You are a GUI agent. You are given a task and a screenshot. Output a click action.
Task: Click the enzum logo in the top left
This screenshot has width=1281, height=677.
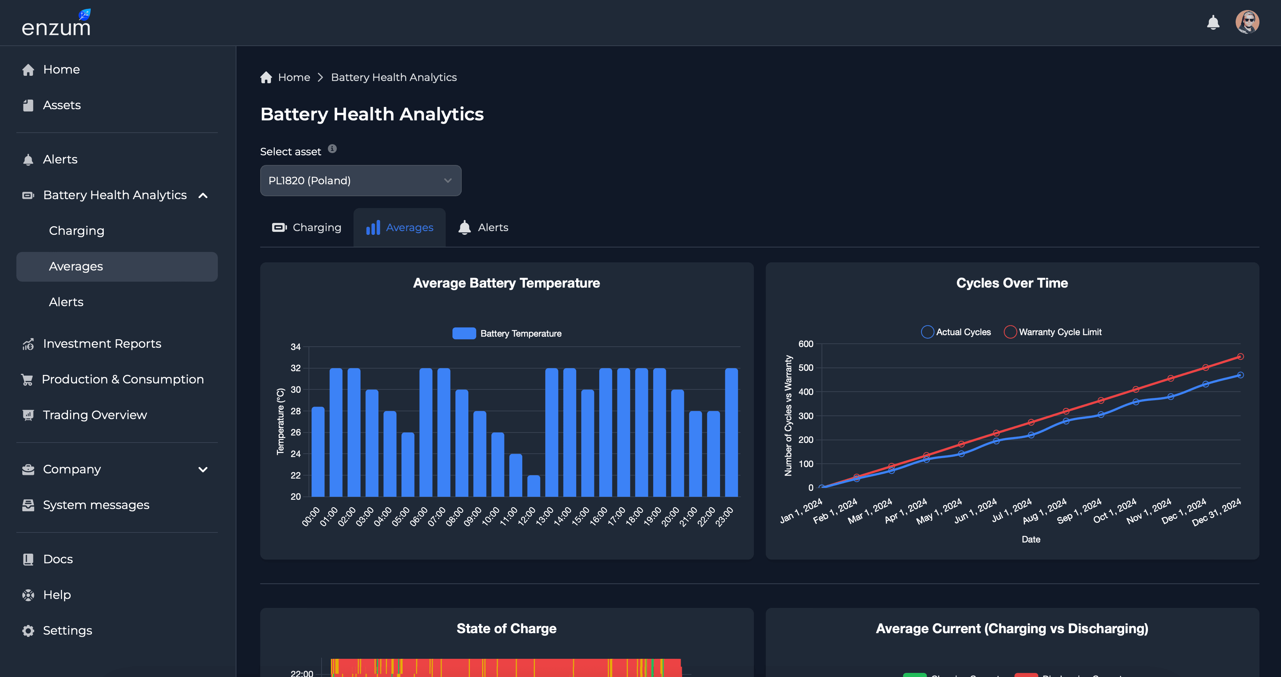(x=56, y=22)
